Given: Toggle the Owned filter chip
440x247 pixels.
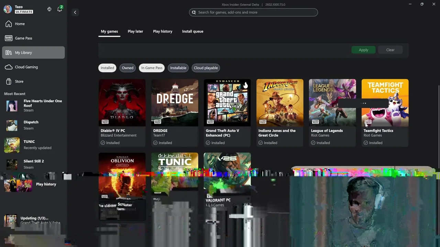Looking at the screenshot, I should 128,68.
